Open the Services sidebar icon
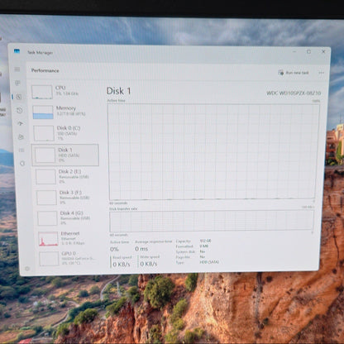The width and height of the screenshot is (344, 344). (22, 164)
